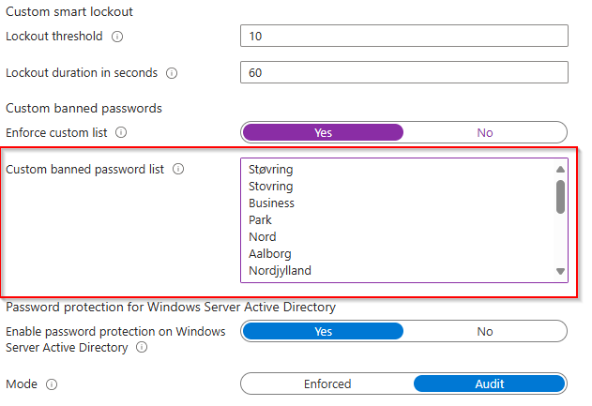Disable password protection on Windows Server AD: No
The image size is (592, 406).
[x=484, y=331]
